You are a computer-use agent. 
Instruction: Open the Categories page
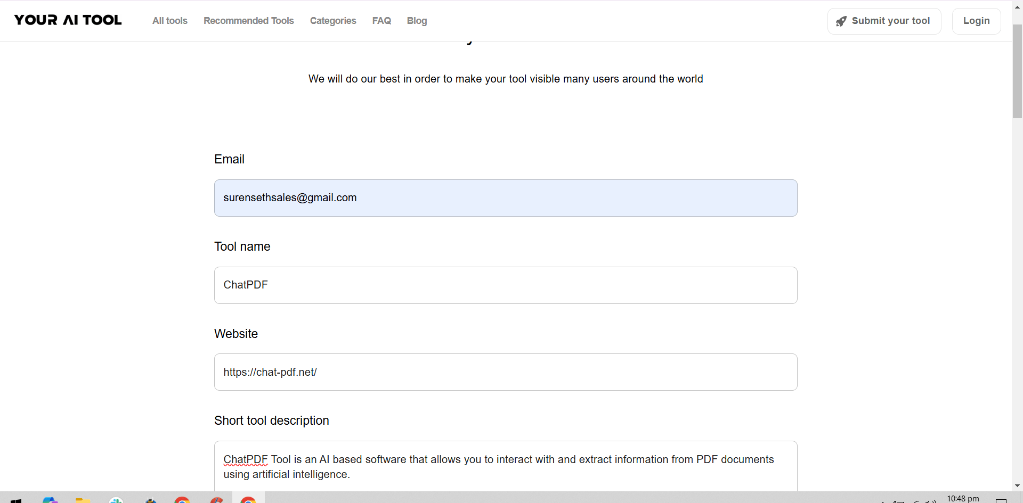pyautogui.click(x=333, y=21)
